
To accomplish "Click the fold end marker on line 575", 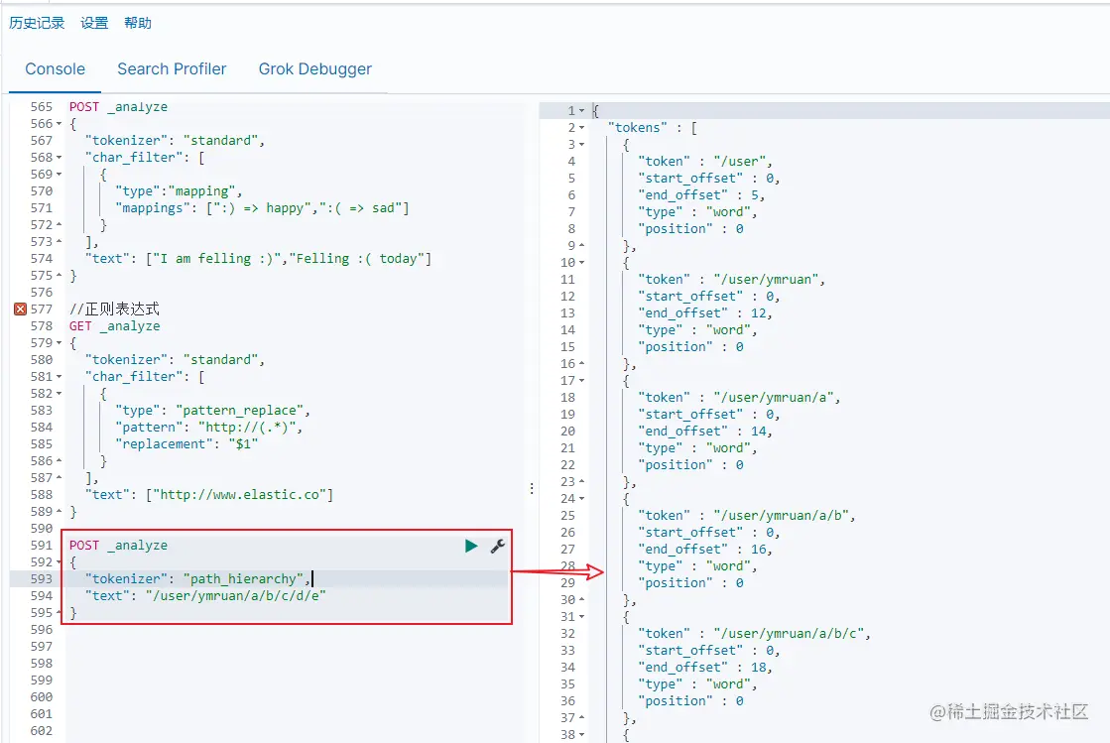I will point(59,275).
